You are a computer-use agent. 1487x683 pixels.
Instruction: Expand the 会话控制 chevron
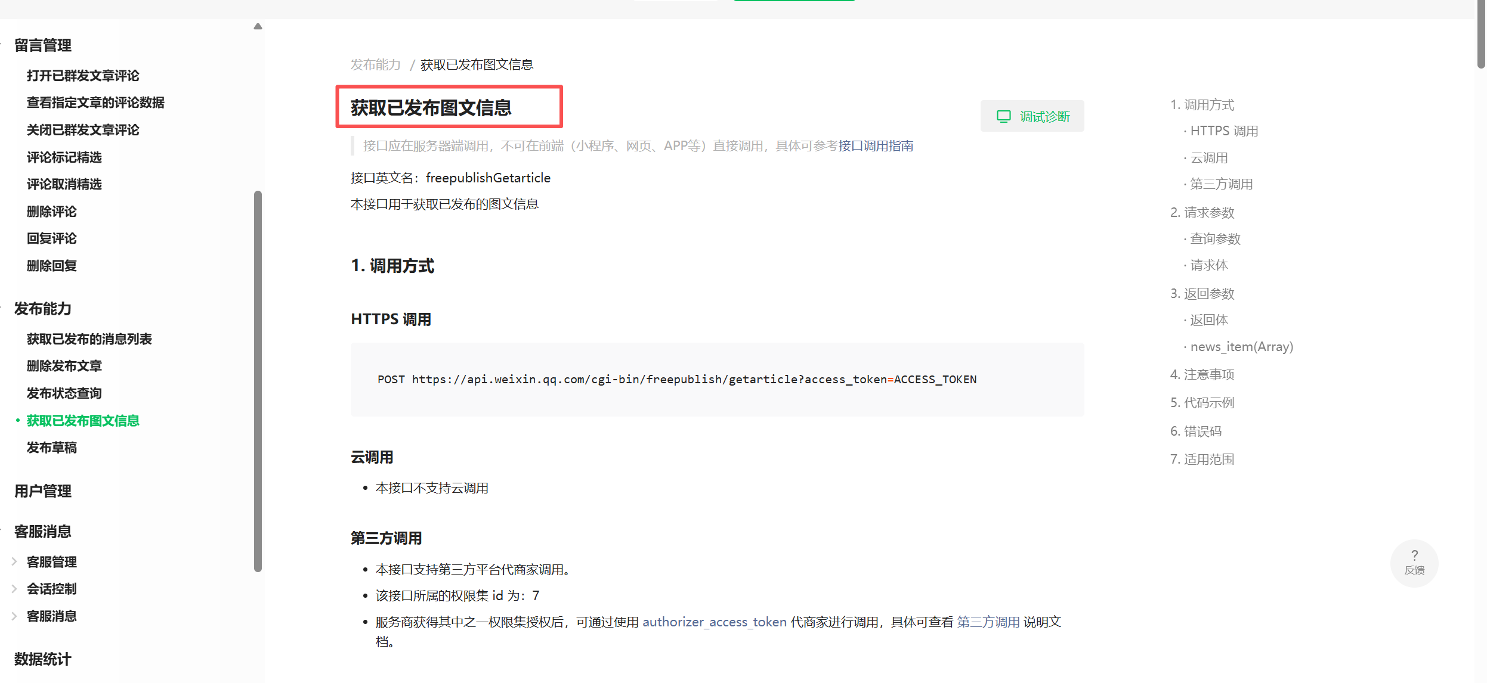point(14,589)
